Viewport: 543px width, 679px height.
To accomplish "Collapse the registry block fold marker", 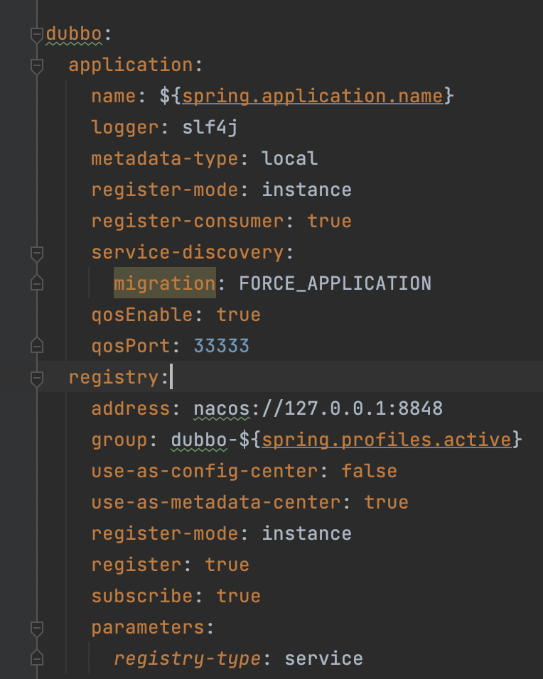I will pyautogui.click(x=37, y=379).
